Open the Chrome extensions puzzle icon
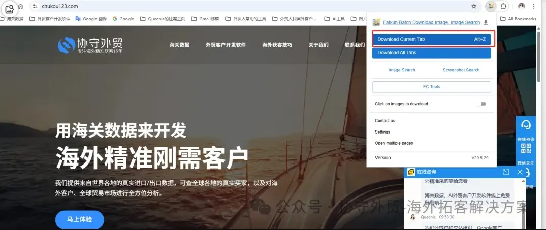Screen dimensions: 546x230 click(x=503, y=6)
